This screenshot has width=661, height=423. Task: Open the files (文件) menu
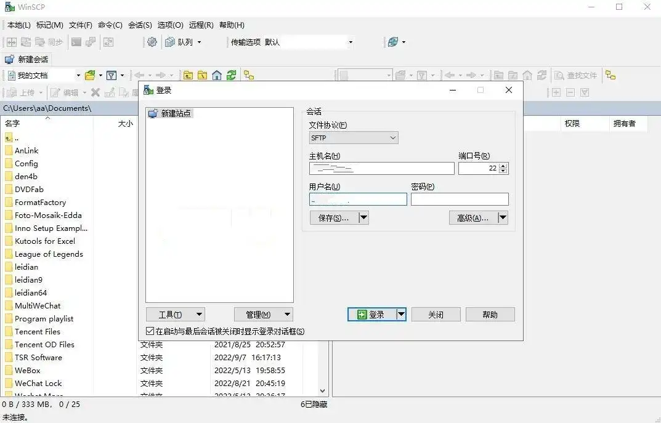pyautogui.click(x=81, y=25)
